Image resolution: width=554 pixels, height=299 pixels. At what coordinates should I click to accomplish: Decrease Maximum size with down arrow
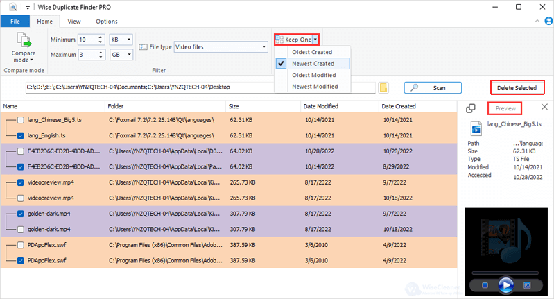pyautogui.click(x=101, y=58)
